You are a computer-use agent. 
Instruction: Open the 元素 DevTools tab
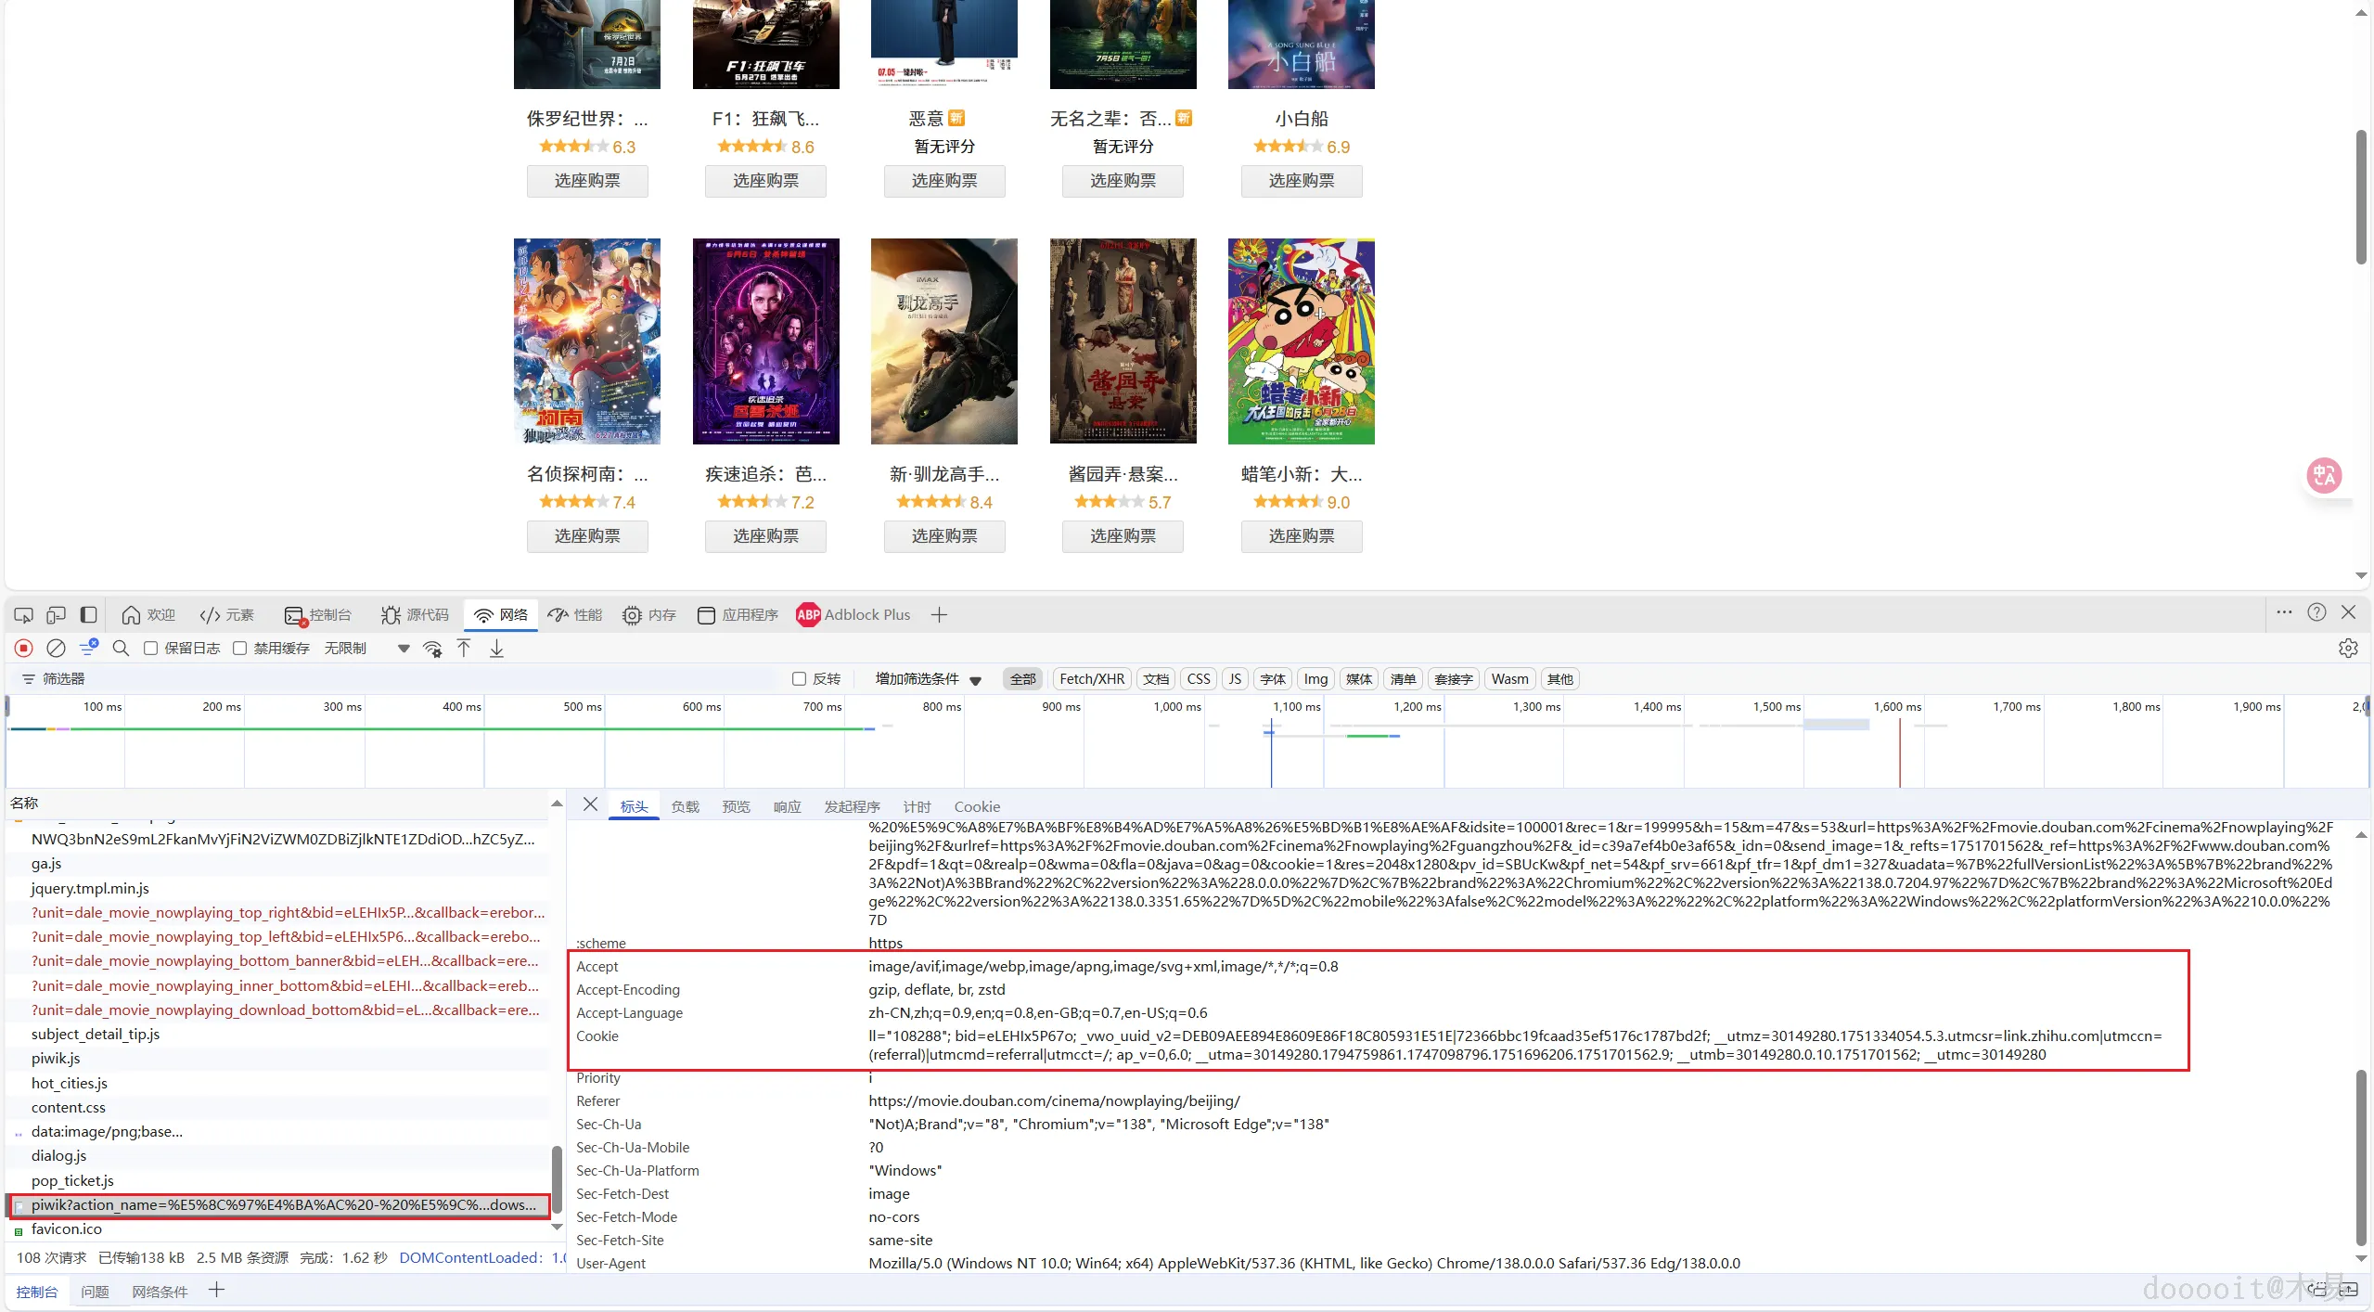227,614
